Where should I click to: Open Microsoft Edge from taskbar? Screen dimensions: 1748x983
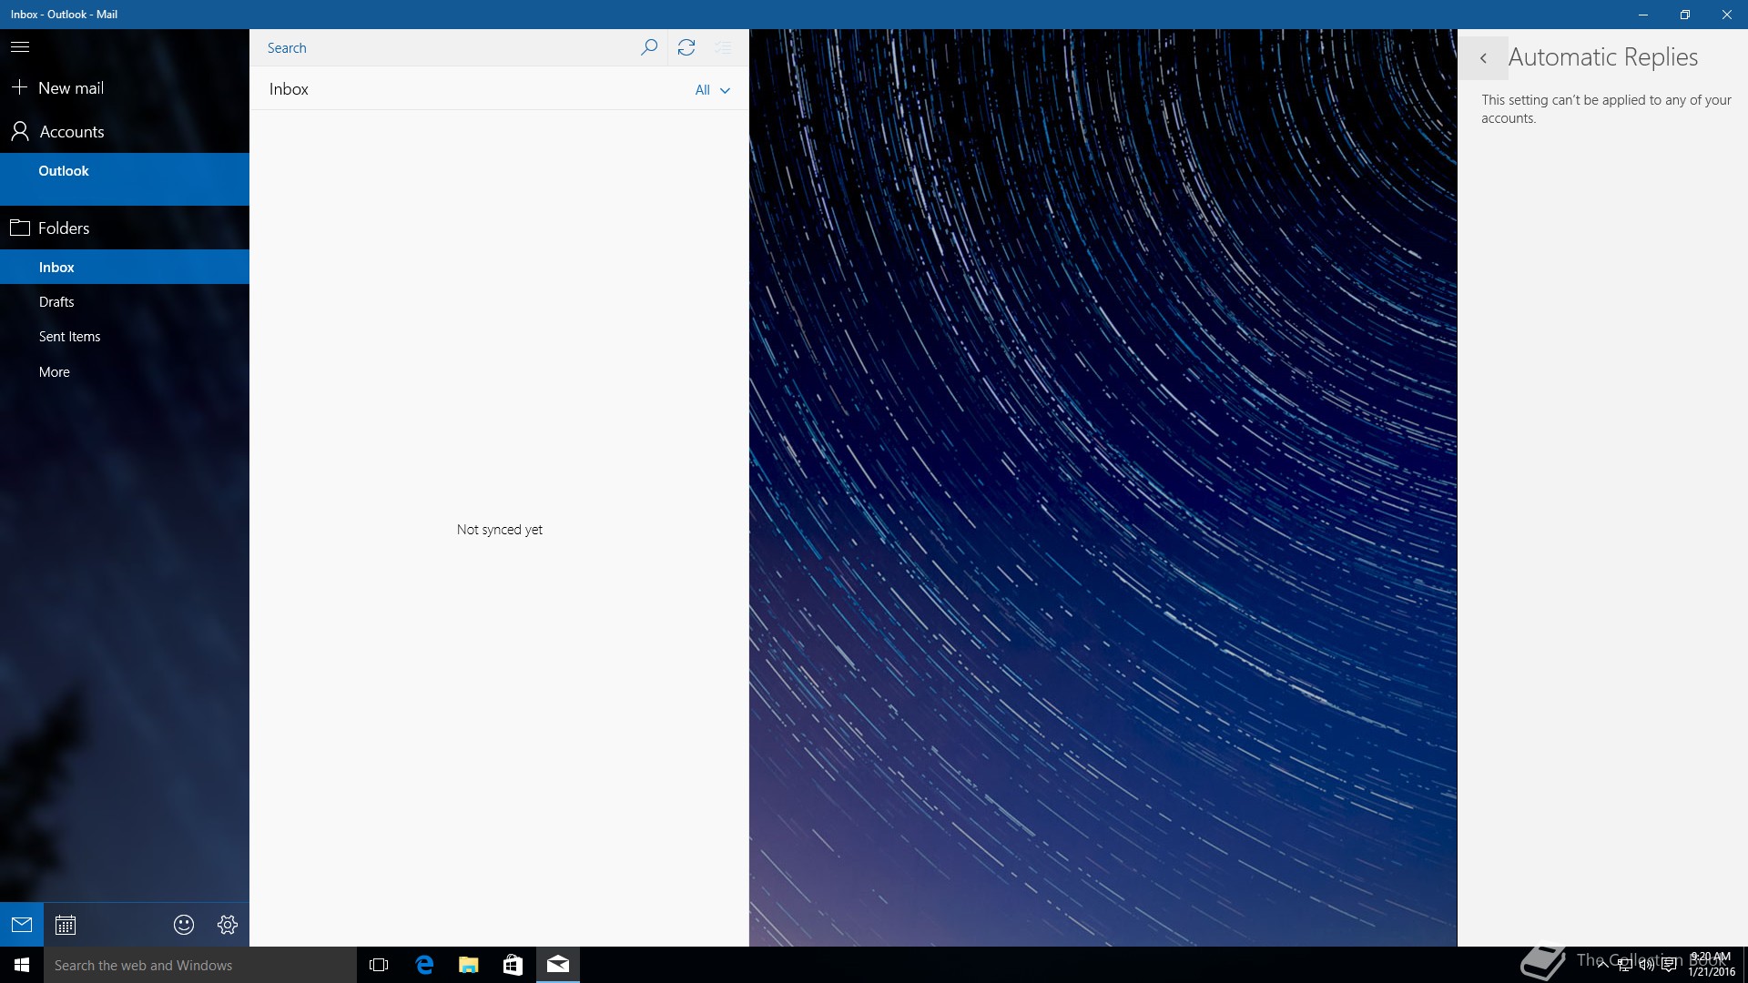click(x=424, y=965)
